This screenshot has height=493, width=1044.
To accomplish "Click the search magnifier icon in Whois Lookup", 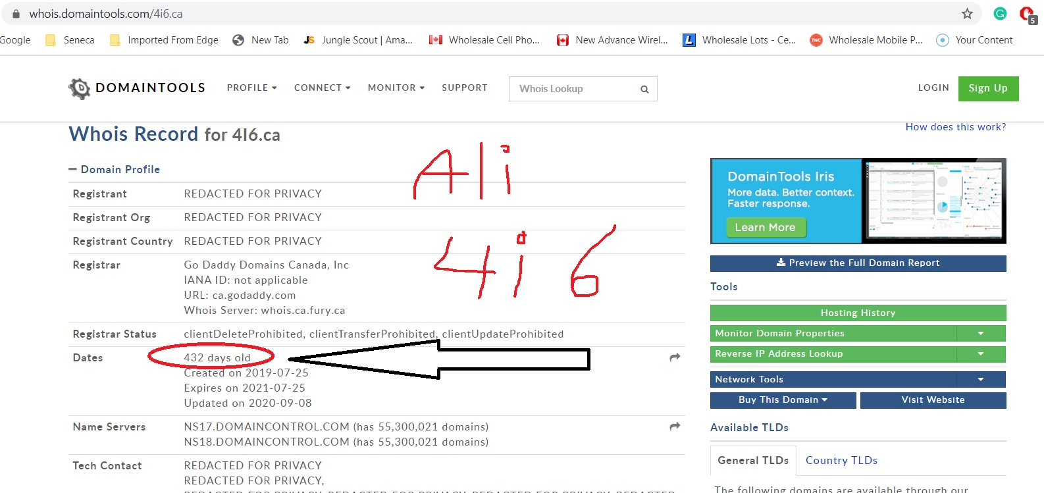I will 644,90.
